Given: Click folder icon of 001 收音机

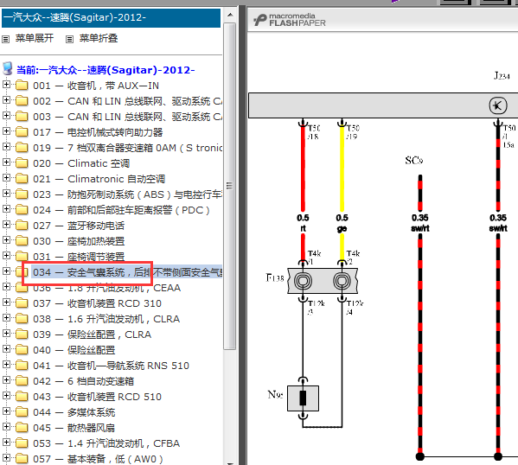Looking at the screenshot, I should click(22, 85).
